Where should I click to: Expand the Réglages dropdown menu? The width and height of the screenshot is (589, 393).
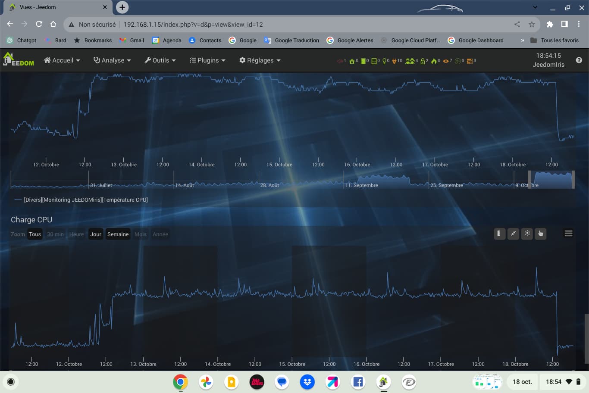click(x=260, y=60)
